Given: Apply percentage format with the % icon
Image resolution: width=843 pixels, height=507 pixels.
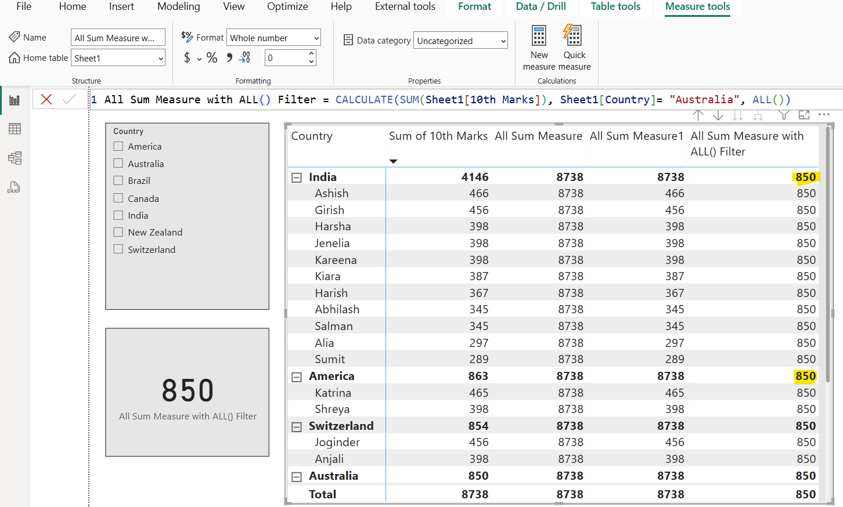Looking at the screenshot, I should click(212, 58).
